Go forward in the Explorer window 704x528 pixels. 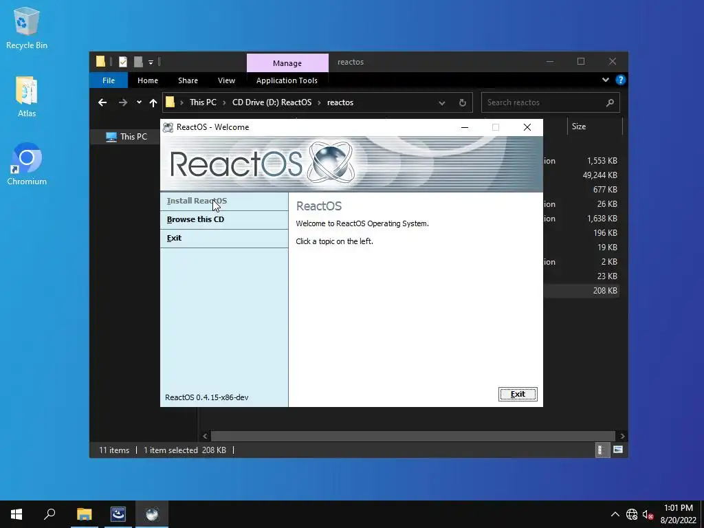coord(122,102)
